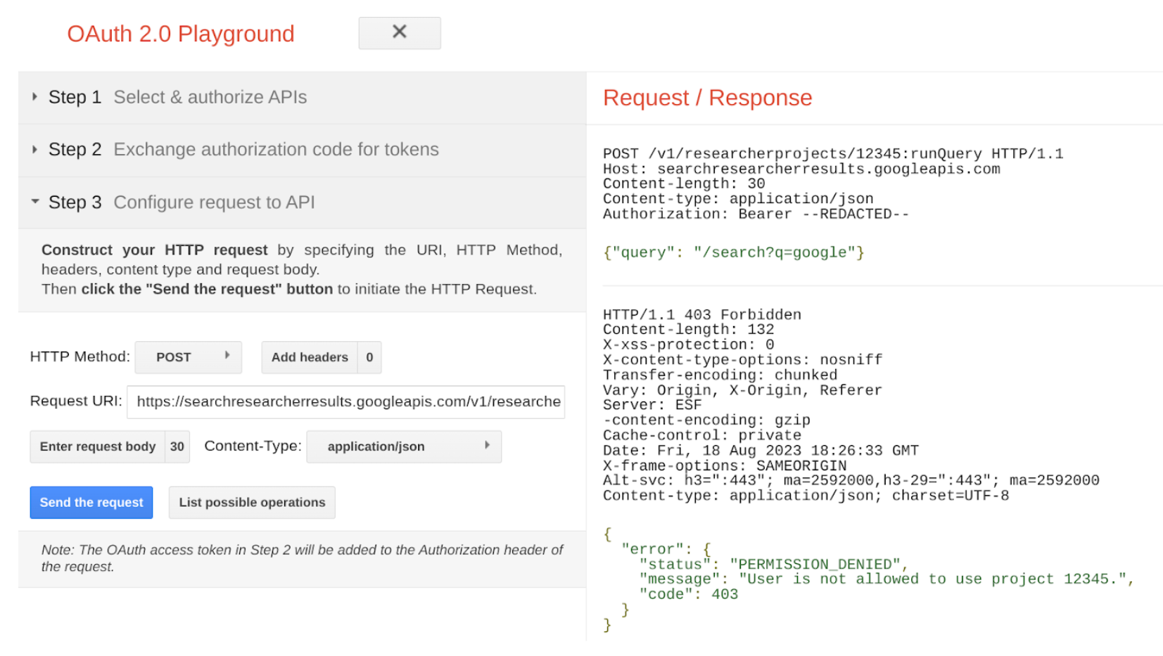
Task: Click the HTTP/1.1 403 Forbidden status line
Action: (x=702, y=315)
